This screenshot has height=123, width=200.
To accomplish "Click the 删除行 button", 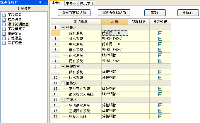I will tap(188, 13).
